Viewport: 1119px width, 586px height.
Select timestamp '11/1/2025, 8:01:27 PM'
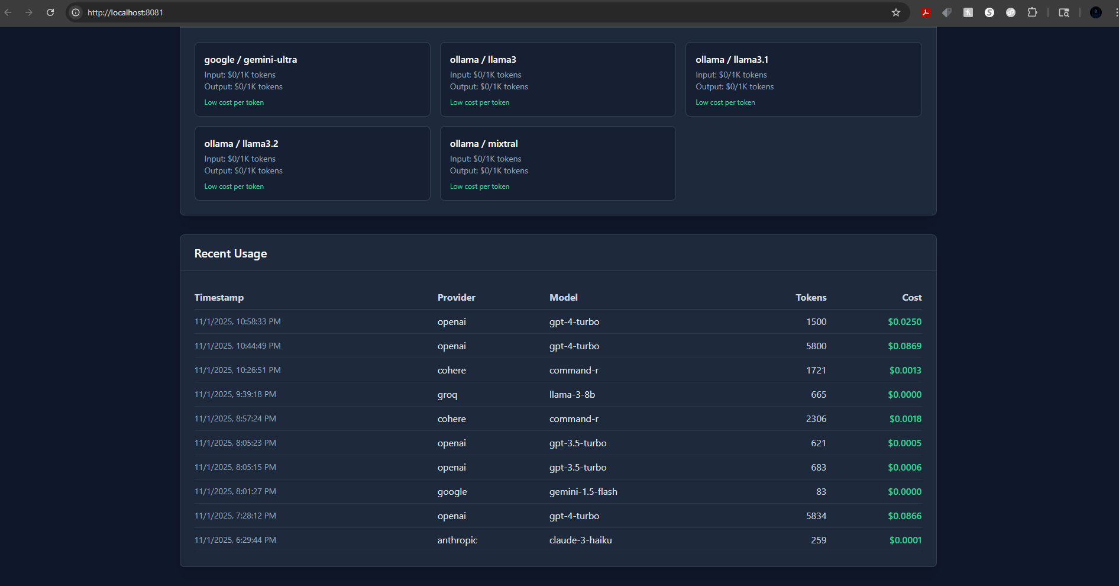[x=235, y=492]
